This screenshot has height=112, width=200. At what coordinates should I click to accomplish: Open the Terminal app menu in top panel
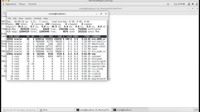pyautogui.click(x=32, y=4)
